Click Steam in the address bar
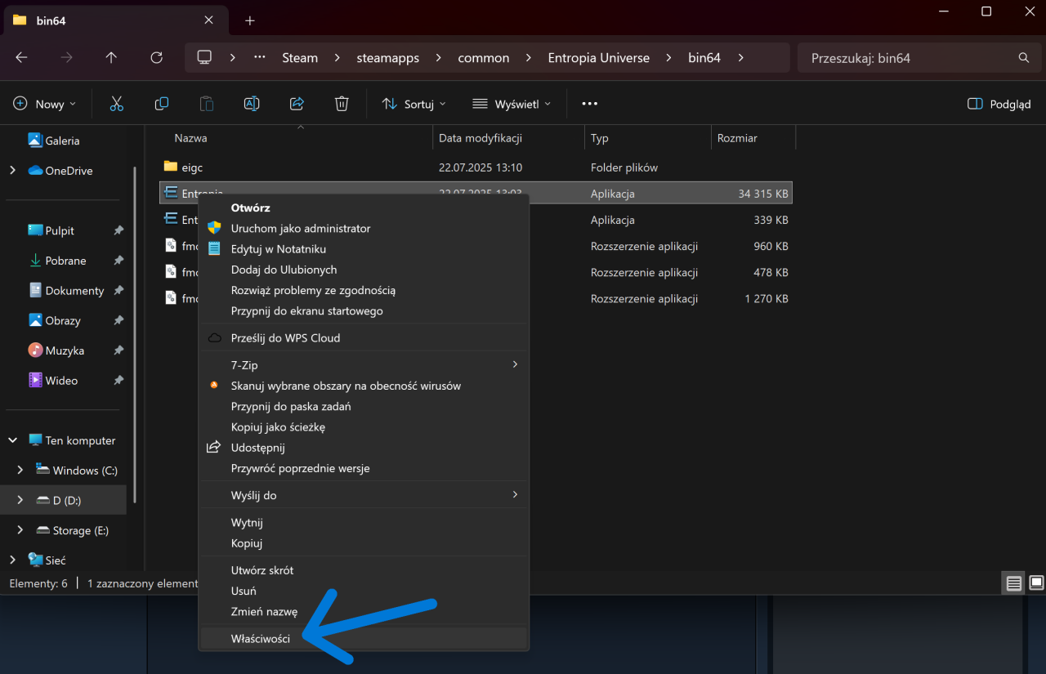 point(300,58)
